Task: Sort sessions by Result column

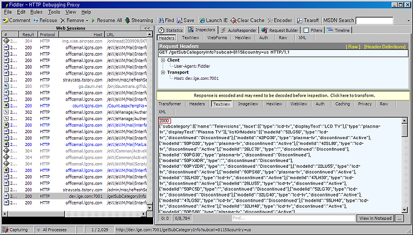Action: click(x=28, y=34)
